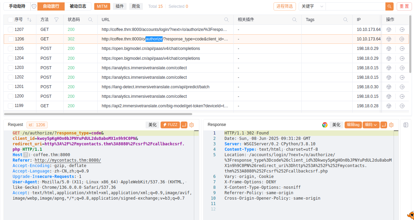Switch to 被动日志 tab
Image resolution: width=414 pixels, height=220 pixels.
[78, 6]
